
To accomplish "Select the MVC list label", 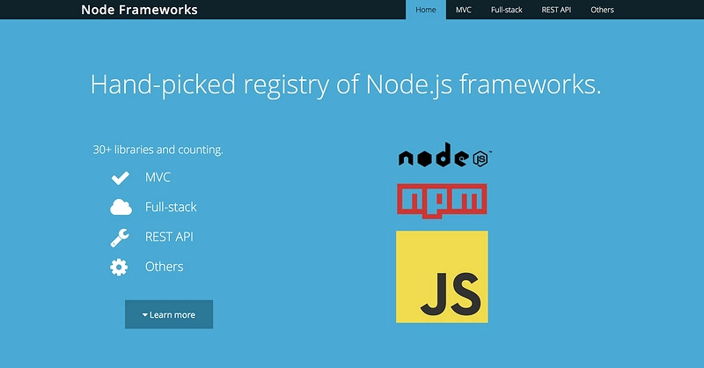I will (x=158, y=177).
